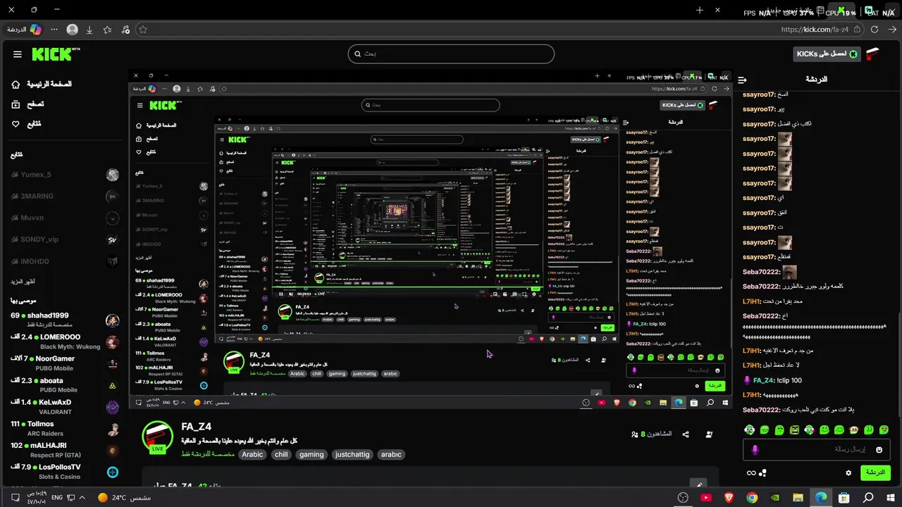This screenshot has width=902, height=507.
Task: Open the Kick hamburger menu
Action: click(x=17, y=54)
